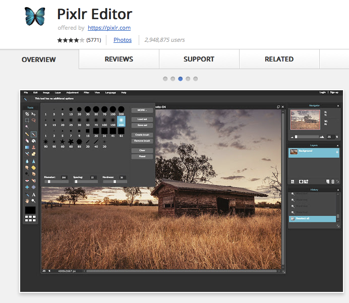Select the Color Replace tool
Screen dimensions: 349x303
tap(27, 153)
